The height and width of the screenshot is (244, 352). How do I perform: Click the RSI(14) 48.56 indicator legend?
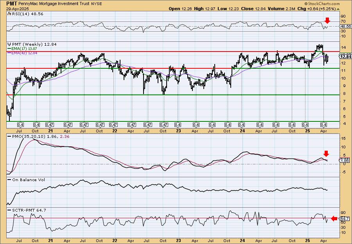(x=27, y=14)
